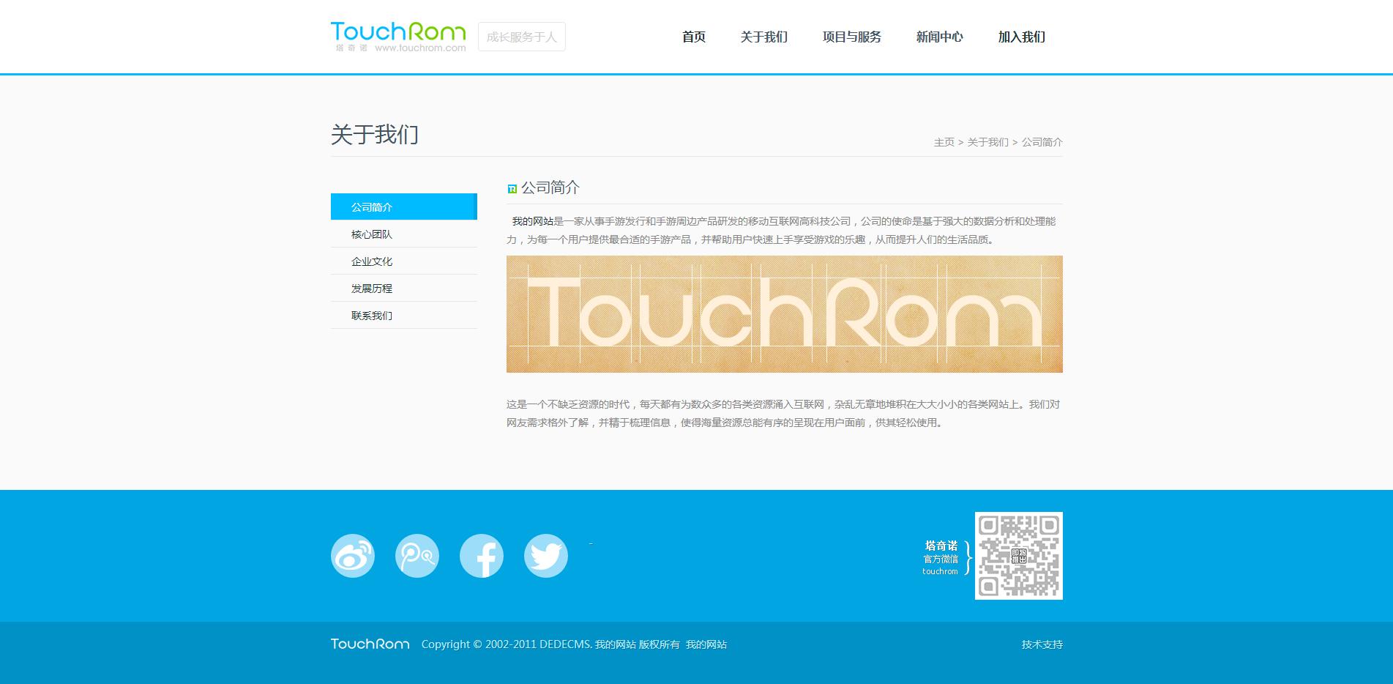Viewport: 1393px width, 684px height.
Task: Click 加入我们 in the top navigation
Action: pyautogui.click(x=1021, y=37)
